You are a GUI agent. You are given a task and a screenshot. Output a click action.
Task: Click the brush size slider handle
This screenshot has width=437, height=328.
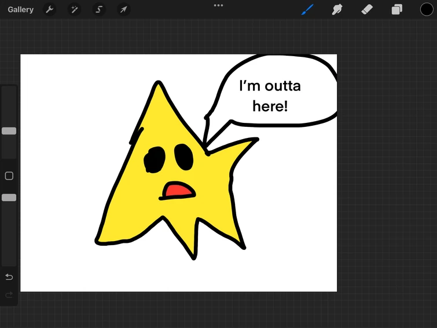coord(9,131)
